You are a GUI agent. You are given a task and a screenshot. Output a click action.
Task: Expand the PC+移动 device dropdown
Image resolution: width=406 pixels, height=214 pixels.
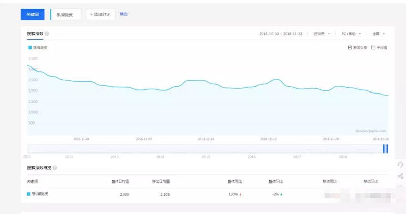(x=351, y=34)
